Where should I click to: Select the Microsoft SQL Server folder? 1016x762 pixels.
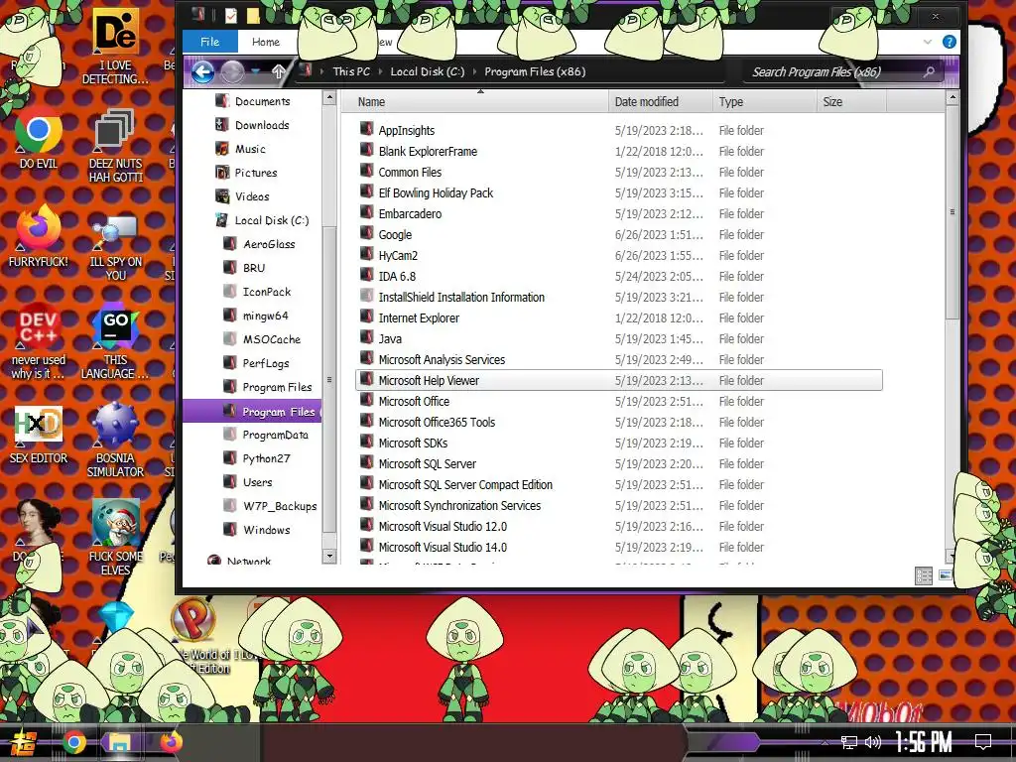tap(427, 464)
